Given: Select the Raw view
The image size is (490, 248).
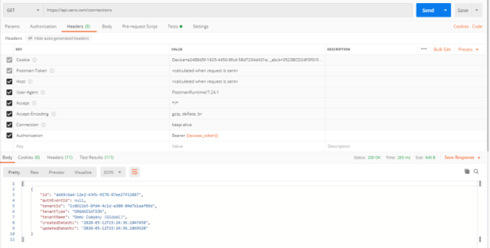Looking at the screenshot, I should pos(34,173).
